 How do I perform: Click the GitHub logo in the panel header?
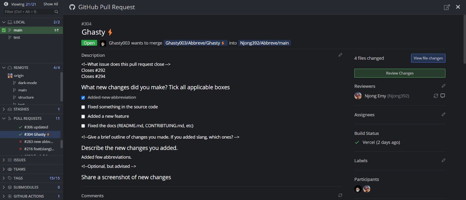point(72,7)
